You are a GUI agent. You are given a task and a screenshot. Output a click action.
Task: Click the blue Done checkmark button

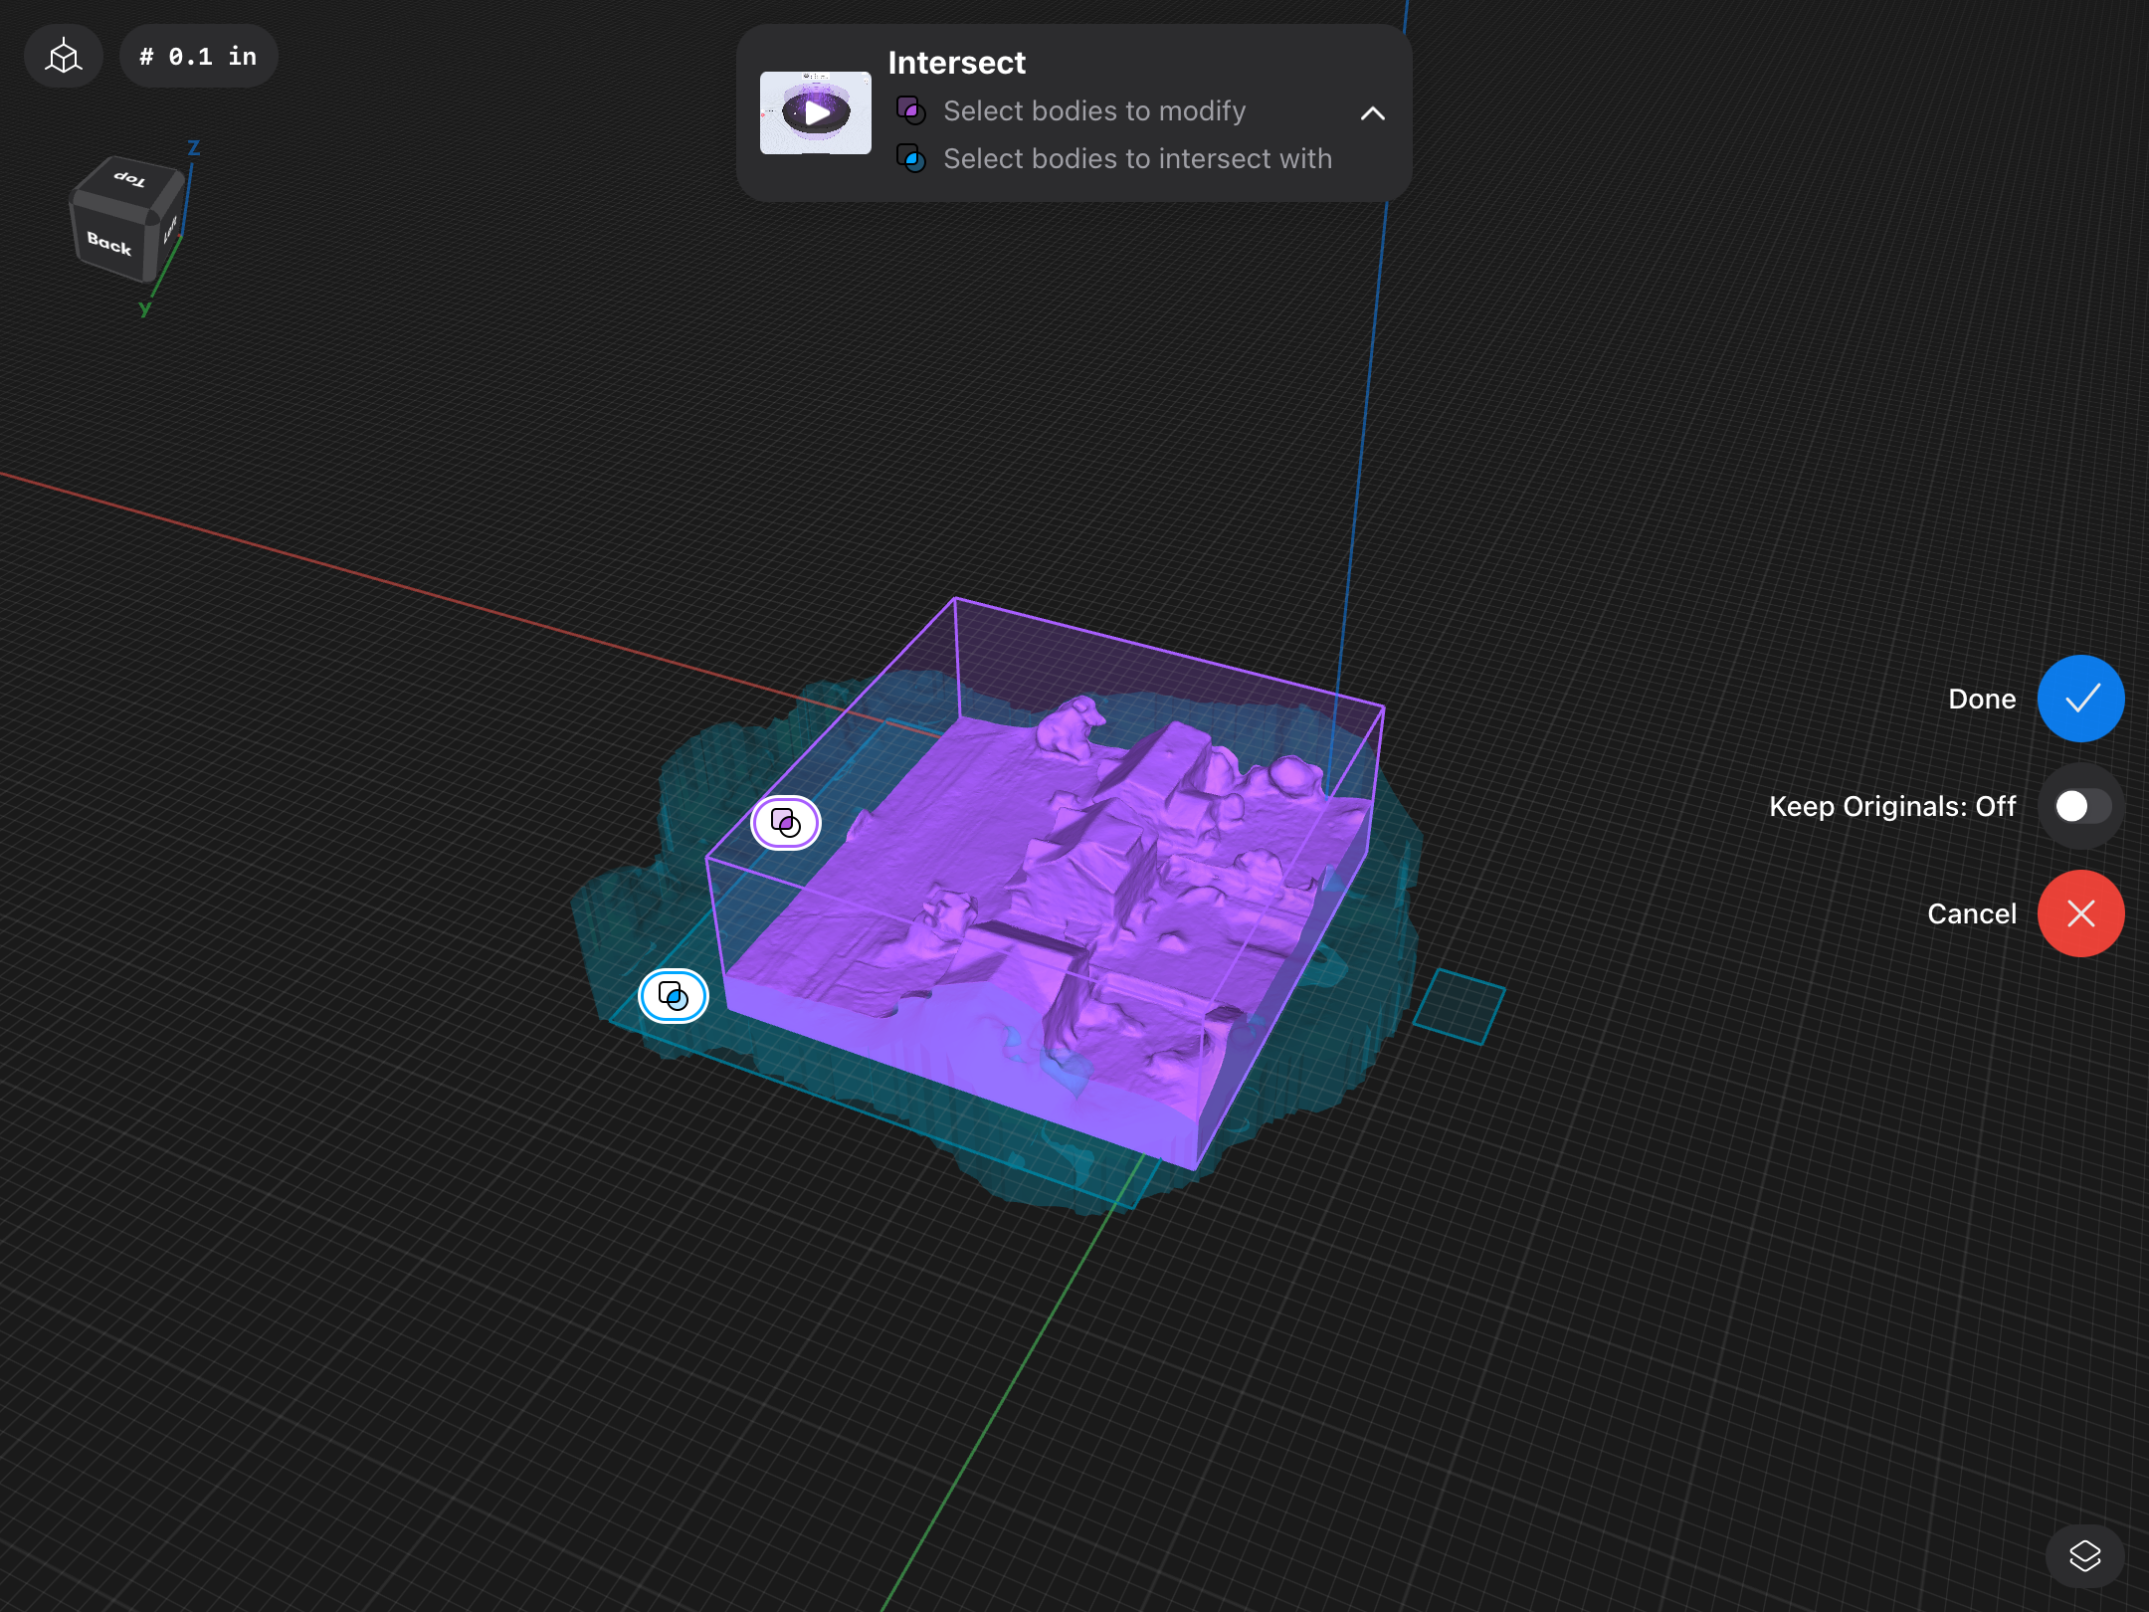[x=2080, y=699]
